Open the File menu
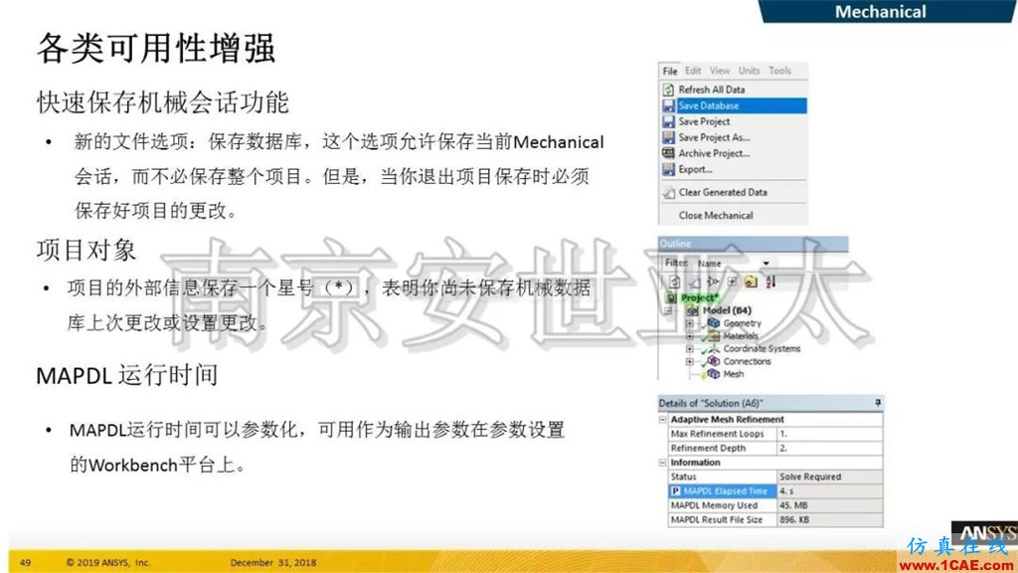Viewport: 1018px width, 573px height. (x=670, y=71)
